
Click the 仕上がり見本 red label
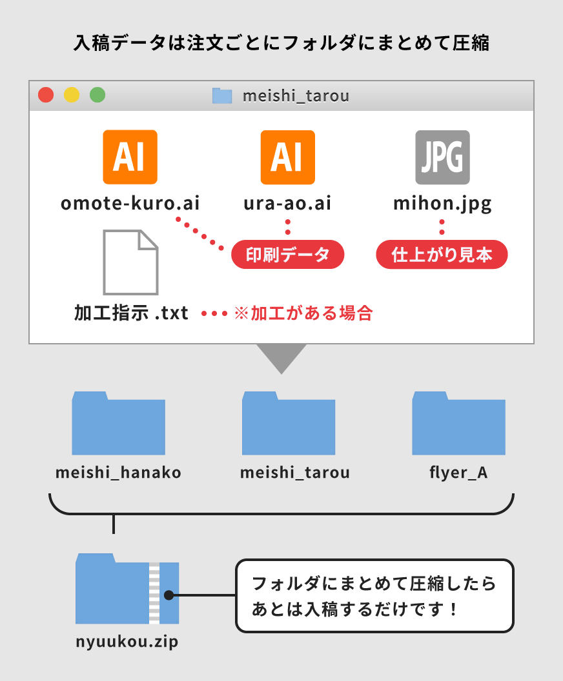[x=442, y=255]
